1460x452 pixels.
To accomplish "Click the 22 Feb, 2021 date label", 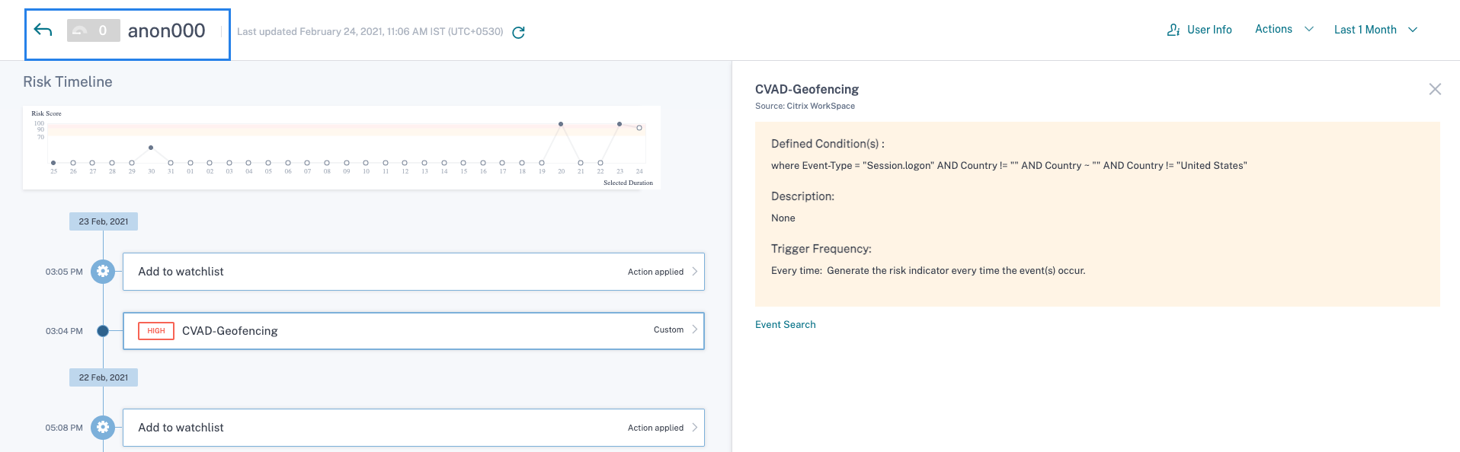I will click(104, 377).
